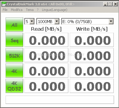This screenshot has width=119, height=108.
Task: Open the Lingua(Language) menu
Action: coord(55,10)
